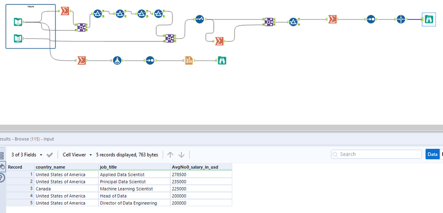The height and width of the screenshot is (213, 443).
Task: Click the job_title column header
Action: point(134,167)
